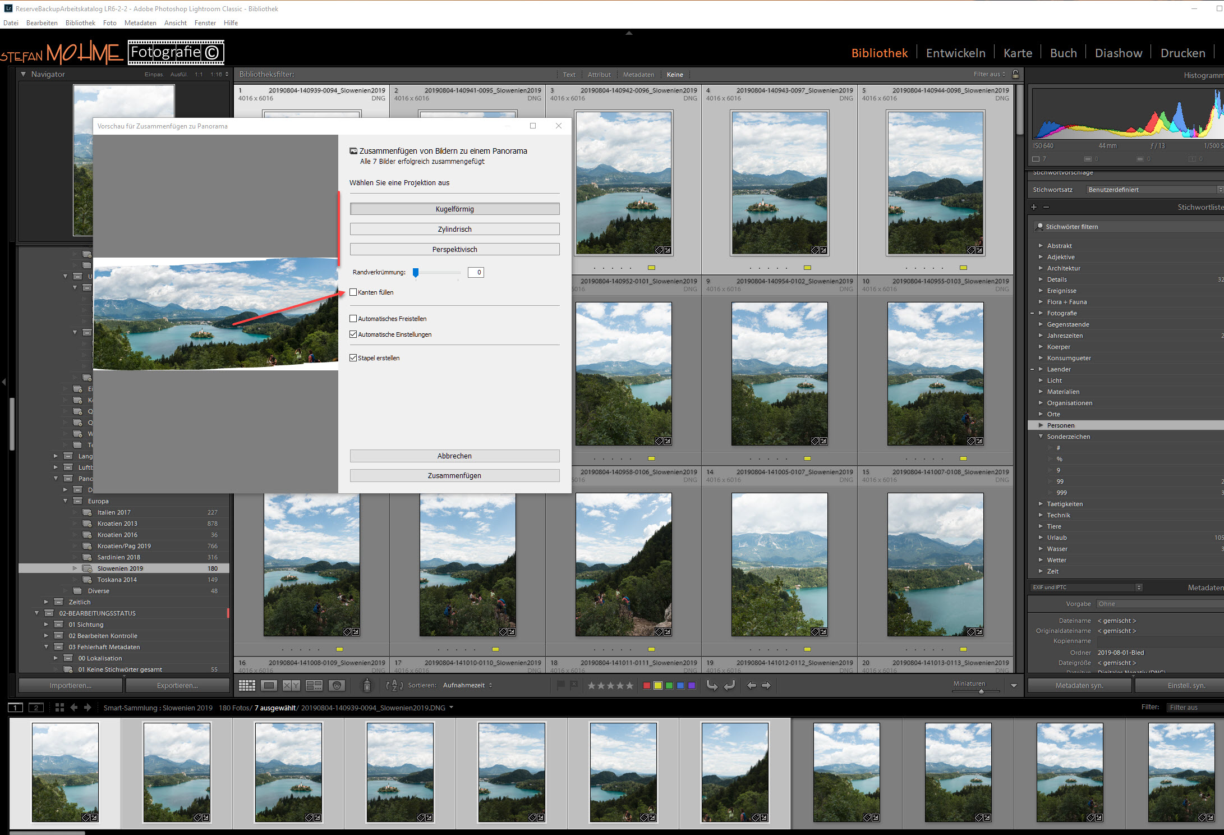Switch to Karte module
1224x835 pixels.
point(1018,53)
